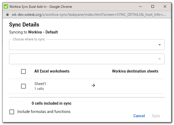
Task: Check the All Excel worksheets checkbox
Action: click(x=23, y=71)
